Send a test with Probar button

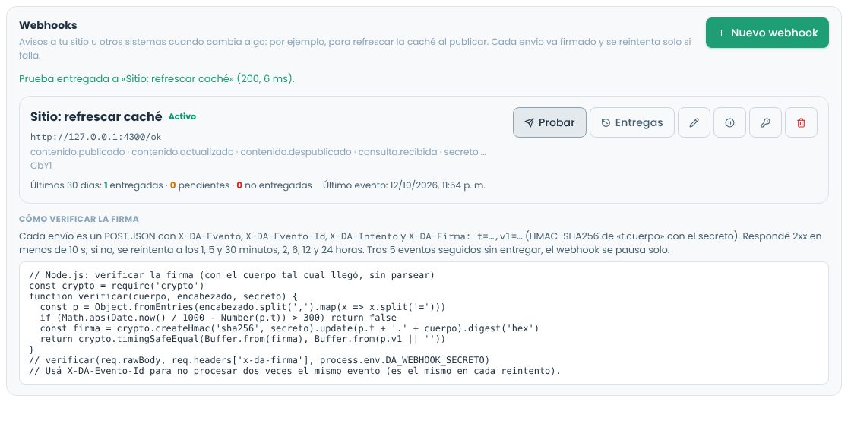(549, 122)
